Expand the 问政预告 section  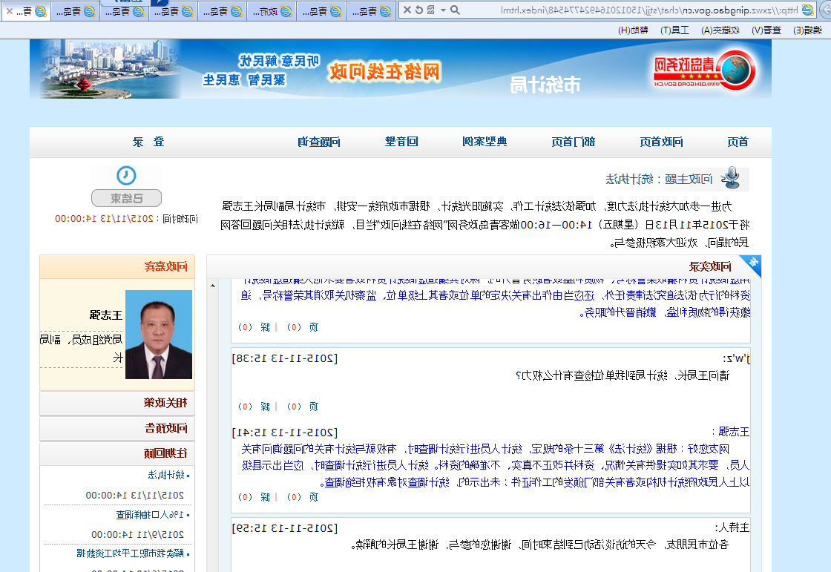coord(117,428)
